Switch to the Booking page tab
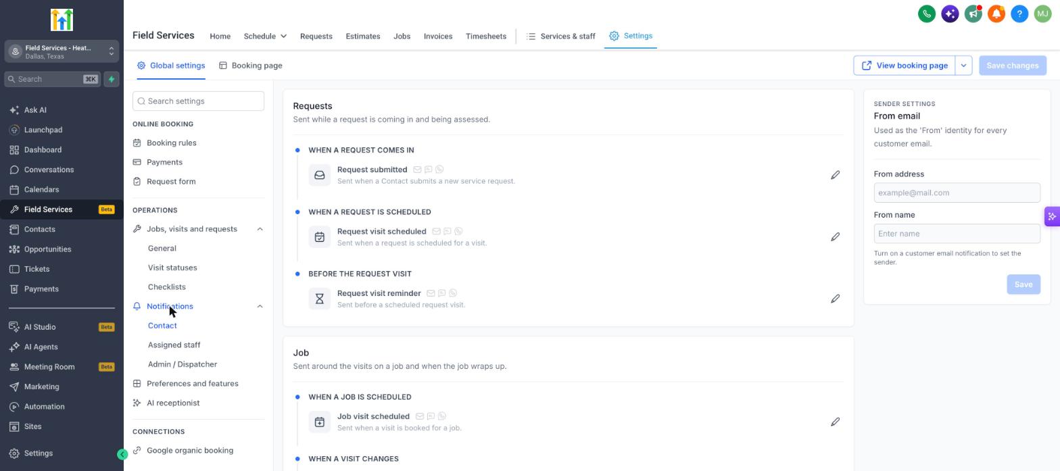The height and width of the screenshot is (471, 1060). click(x=250, y=66)
